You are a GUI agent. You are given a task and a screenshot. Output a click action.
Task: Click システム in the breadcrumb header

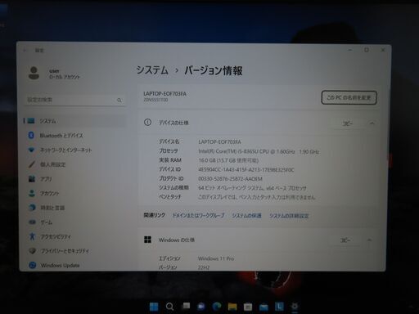pos(152,70)
